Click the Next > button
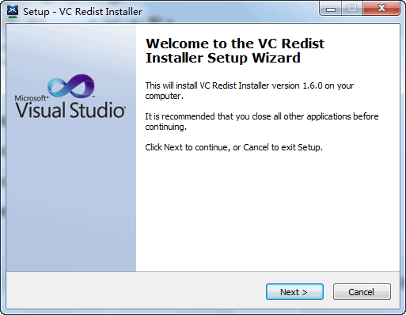Screen dimensions: 406x315 coord(294,292)
